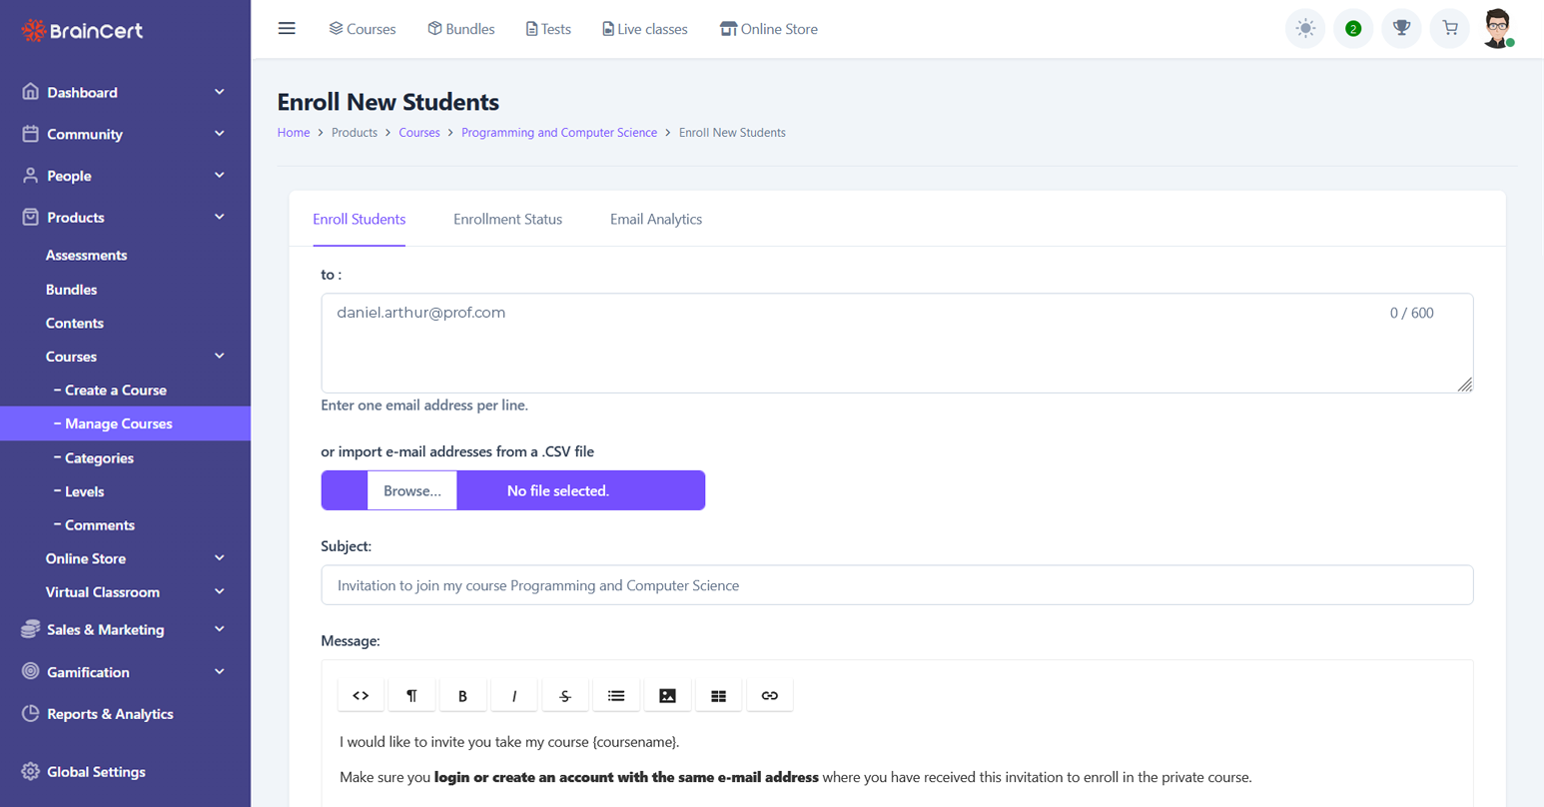1544x807 pixels.
Task: Open the code view in the editor
Action: pyautogui.click(x=361, y=695)
